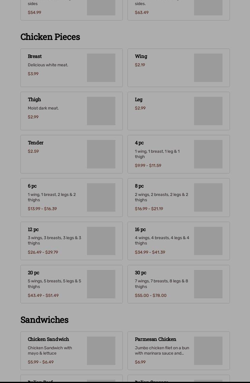Open the Parmesan Chicken item title
Screen dimensions: 250x383
click(155, 339)
